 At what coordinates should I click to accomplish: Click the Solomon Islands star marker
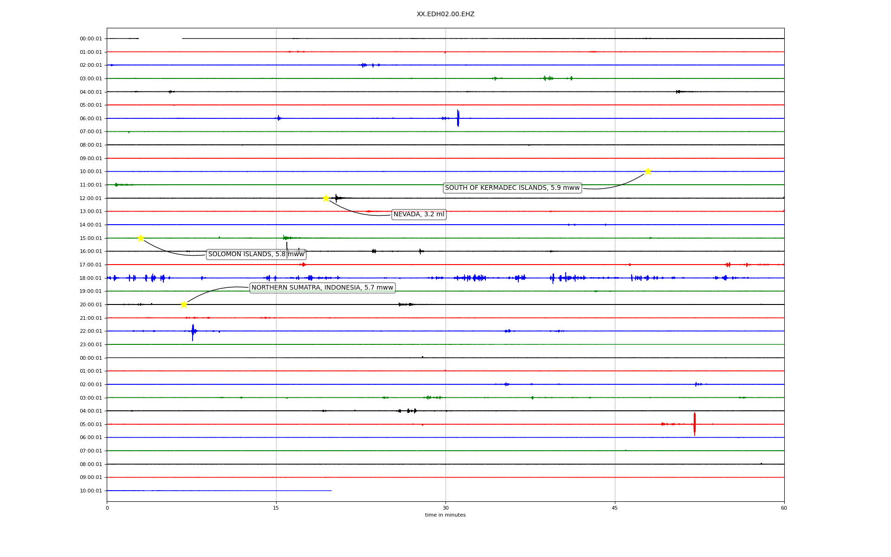point(141,238)
